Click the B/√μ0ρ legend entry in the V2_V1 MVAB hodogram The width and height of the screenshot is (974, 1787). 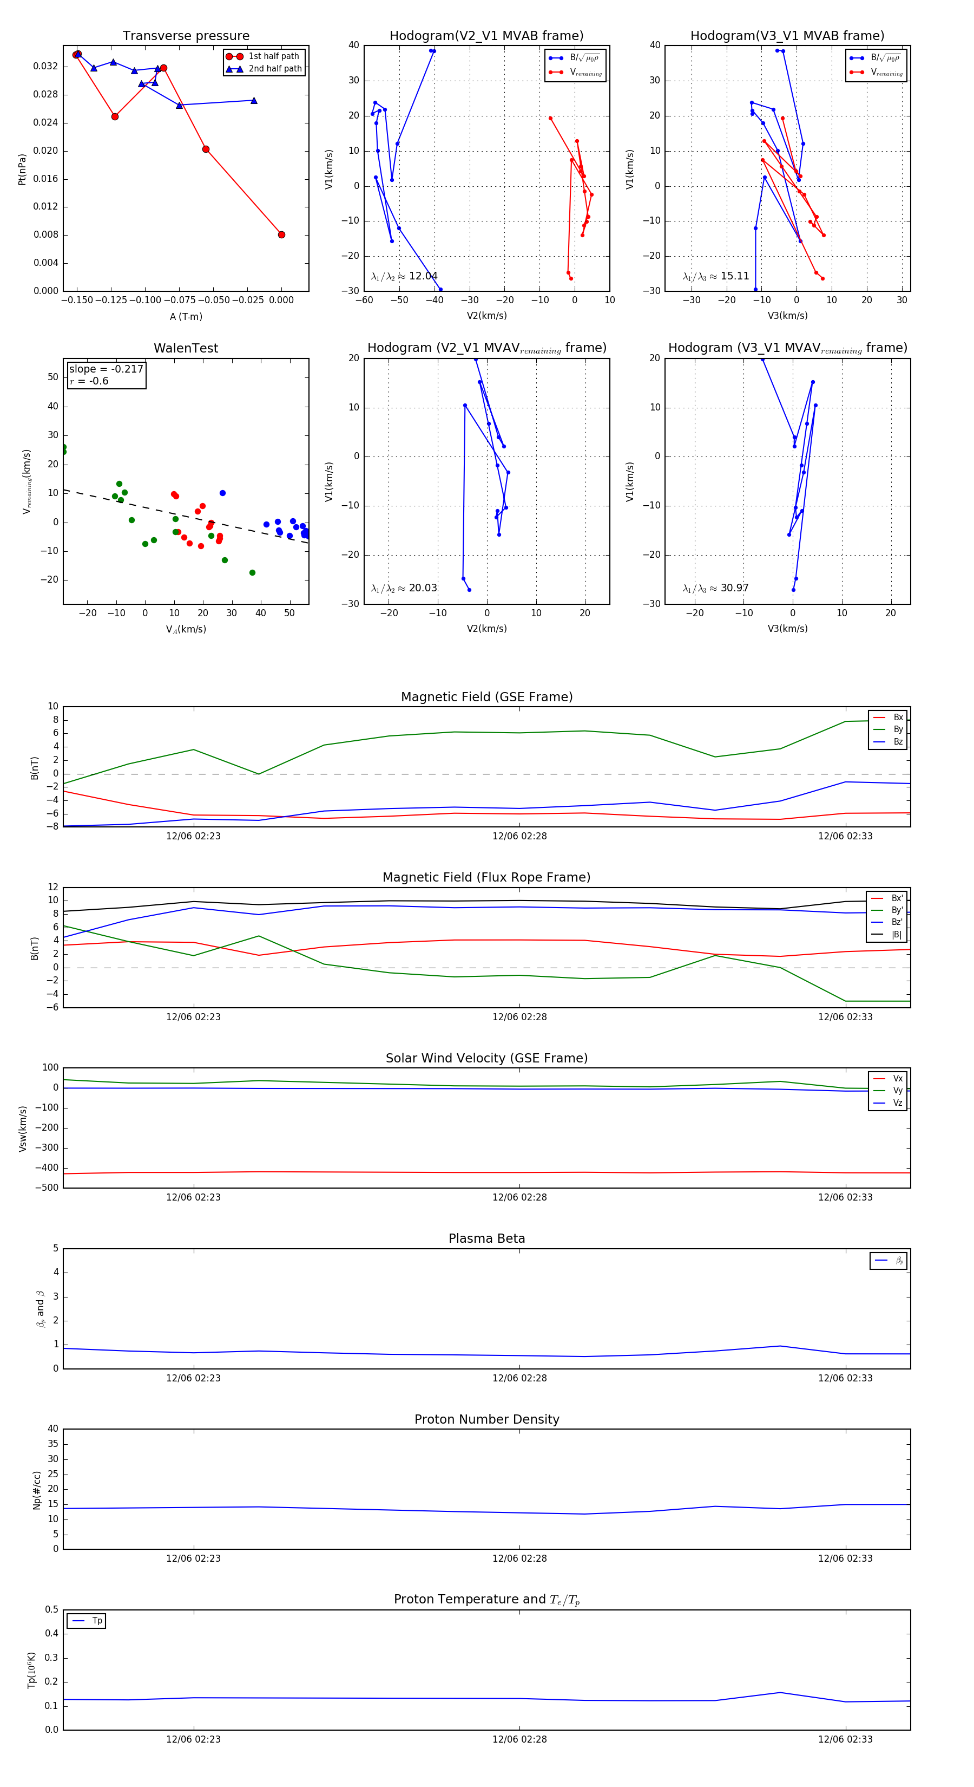(575, 57)
